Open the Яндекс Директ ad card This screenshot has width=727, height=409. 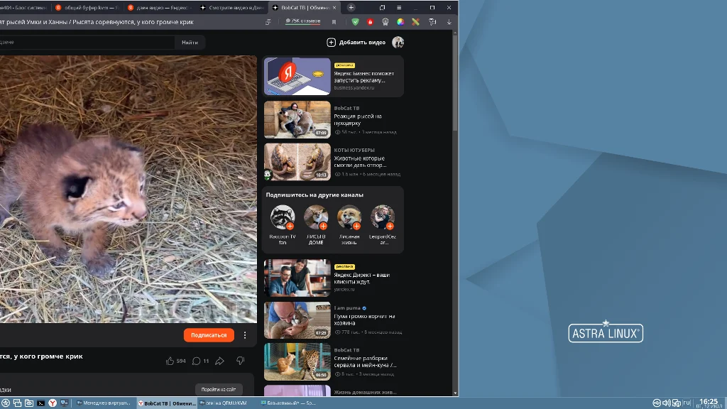pos(334,278)
